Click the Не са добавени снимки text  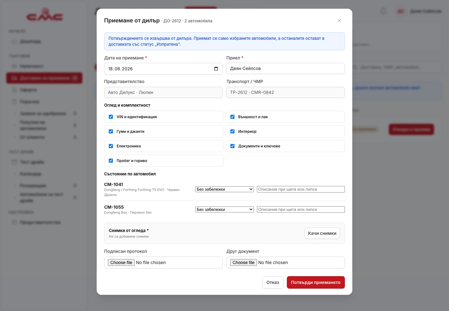point(129,236)
